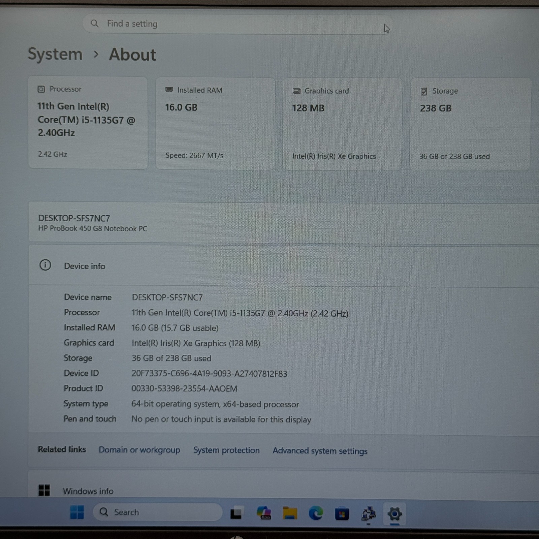Click the Graphics card monitor icon
Viewport: 539px width, 539px height.
(x=296, y=91)
